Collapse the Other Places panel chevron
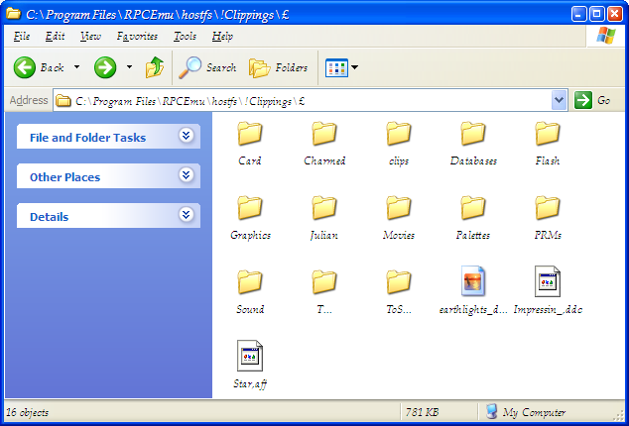Screen dimensions: 629x426 [186, 176]
